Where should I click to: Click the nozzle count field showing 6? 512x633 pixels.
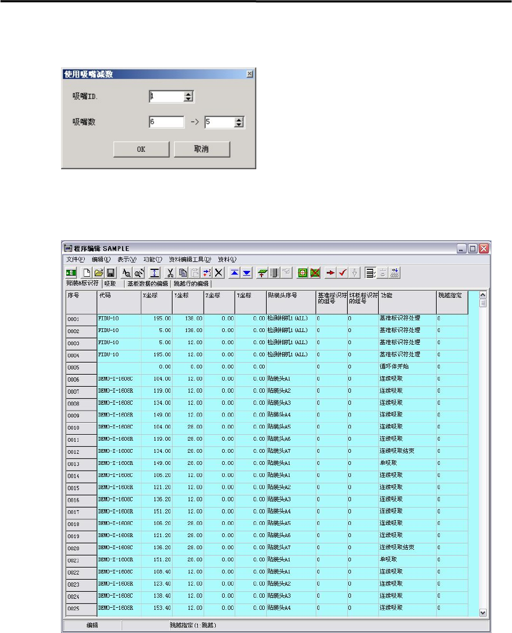167,122
